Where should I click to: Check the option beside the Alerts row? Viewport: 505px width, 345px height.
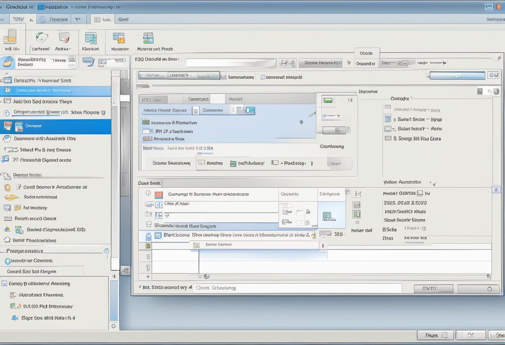202,162
